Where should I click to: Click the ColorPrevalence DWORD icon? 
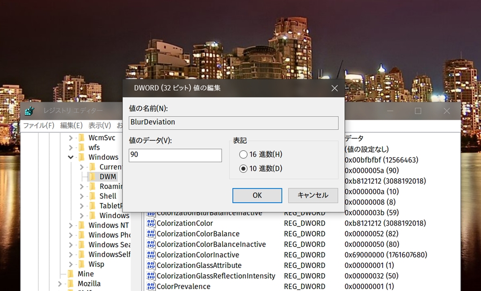tap(151, 286)
